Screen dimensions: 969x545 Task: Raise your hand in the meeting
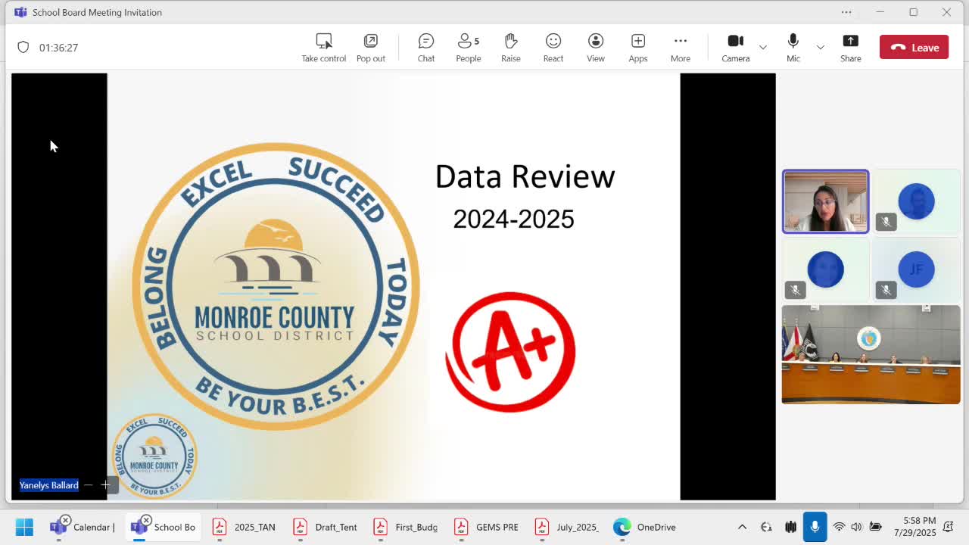pos(511,48)
